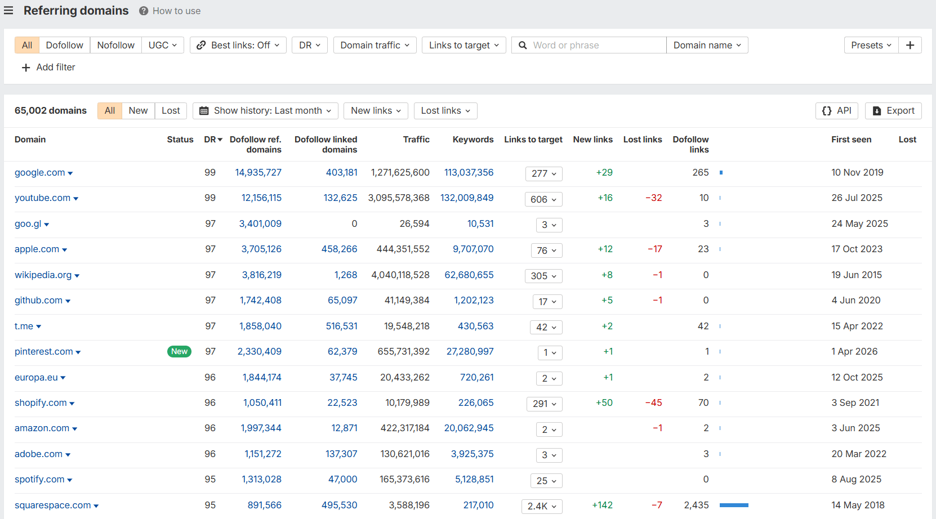Open squarespace.com ref domains 891,566
Viewport: 936px width, 519px height.
pyautogui.click(x=265, y=505)
